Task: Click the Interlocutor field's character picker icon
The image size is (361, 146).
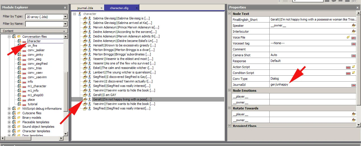Action: [x=354, y=31]
